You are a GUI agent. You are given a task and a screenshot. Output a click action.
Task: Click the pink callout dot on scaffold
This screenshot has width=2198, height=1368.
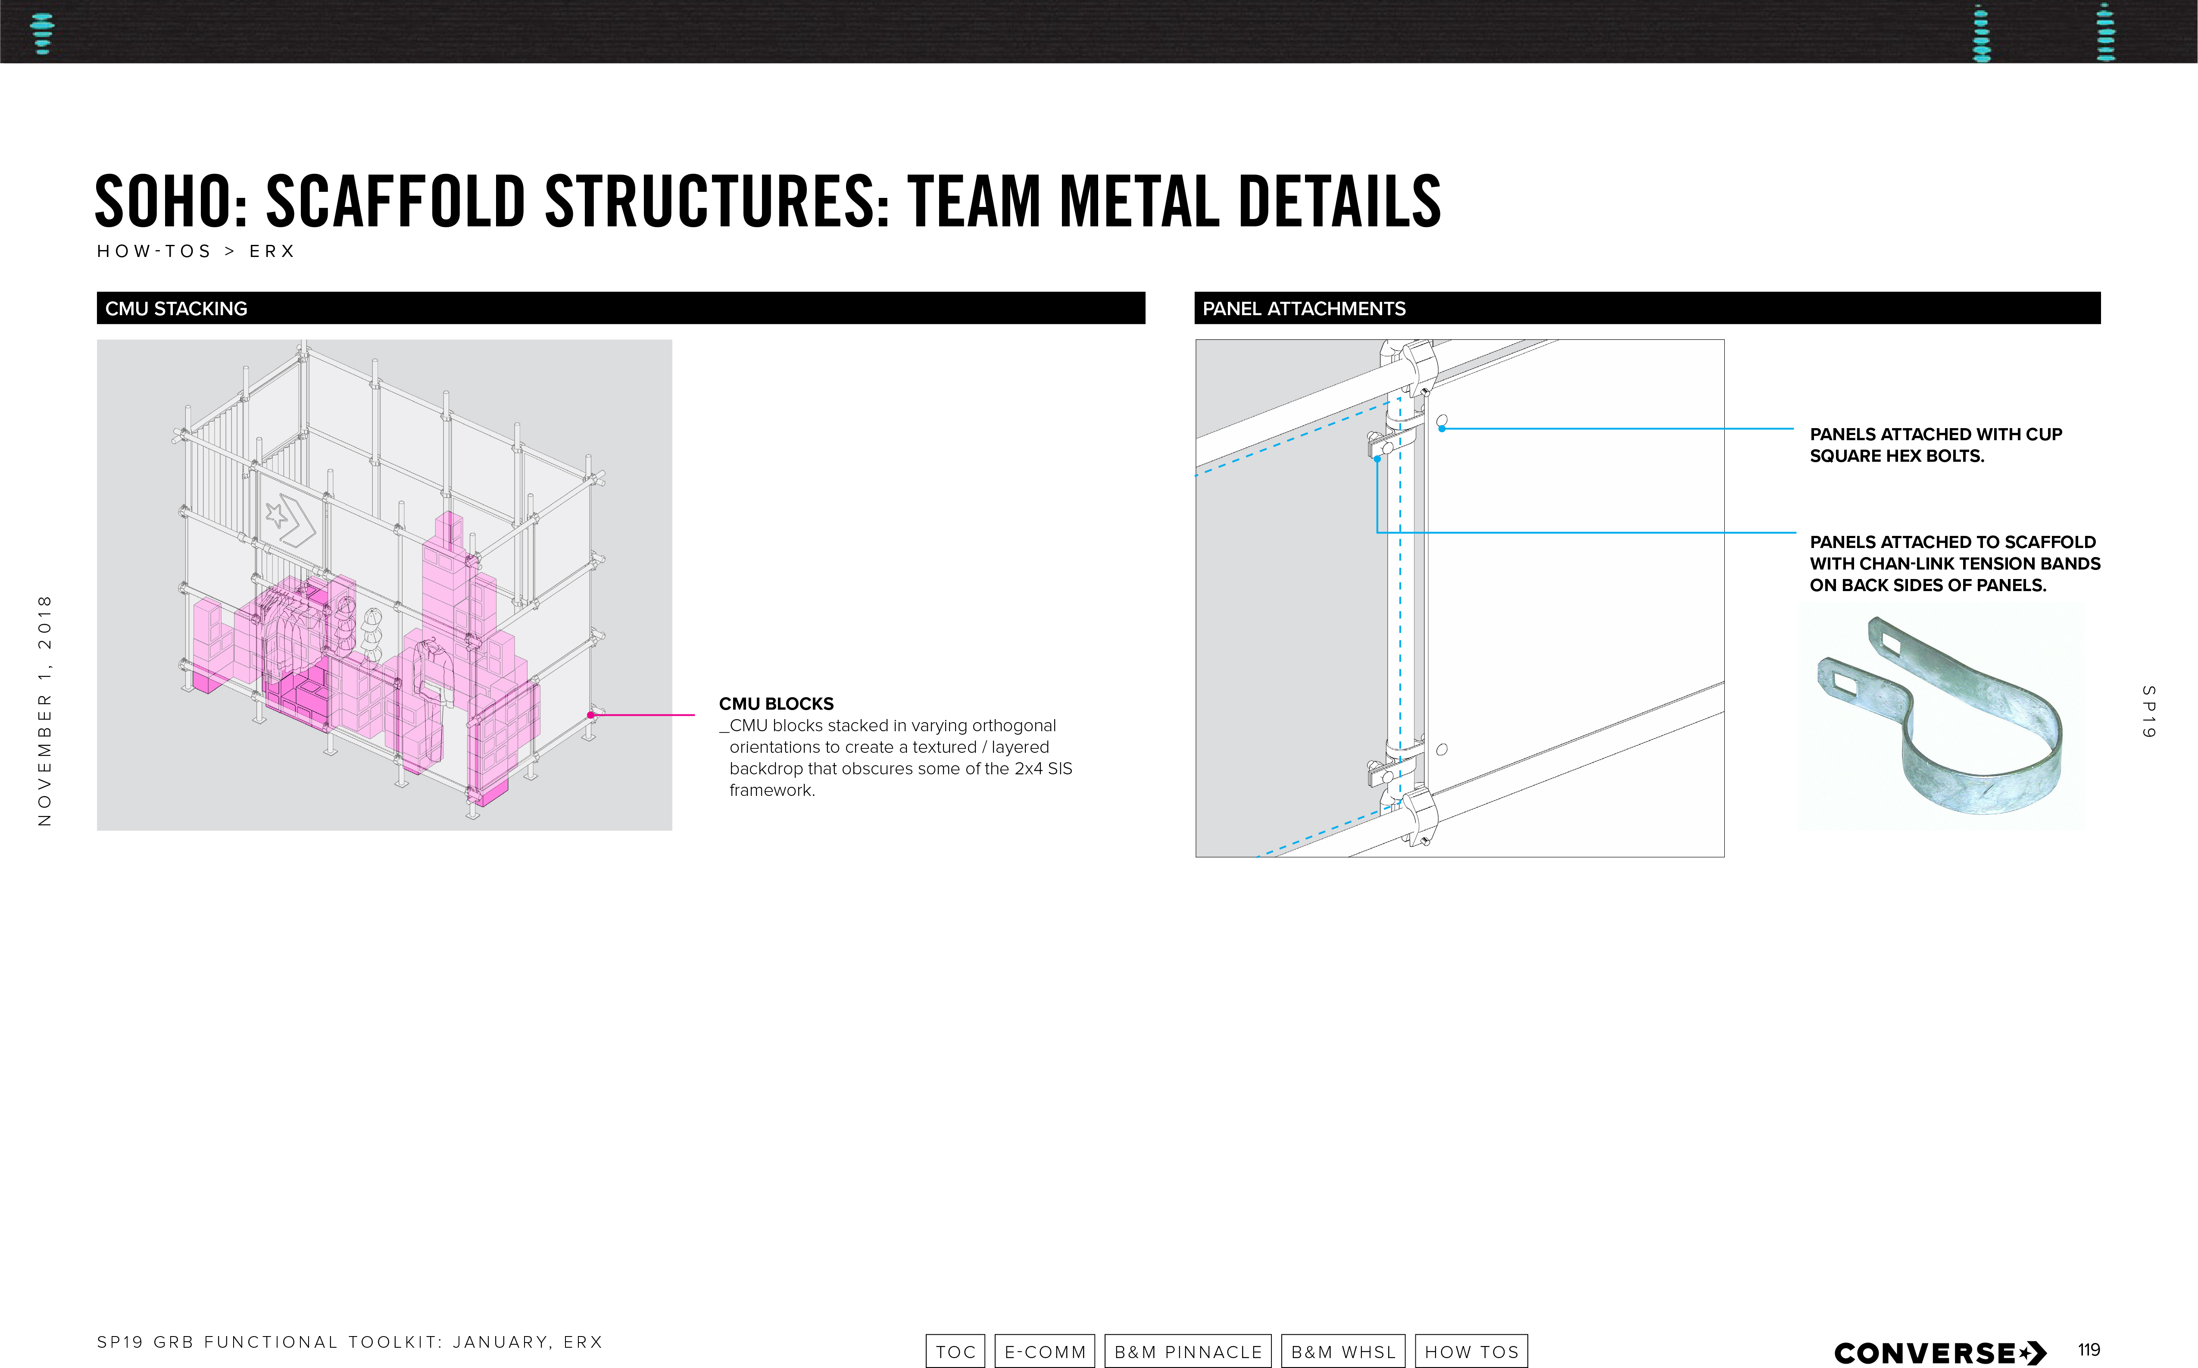(590, 715)
